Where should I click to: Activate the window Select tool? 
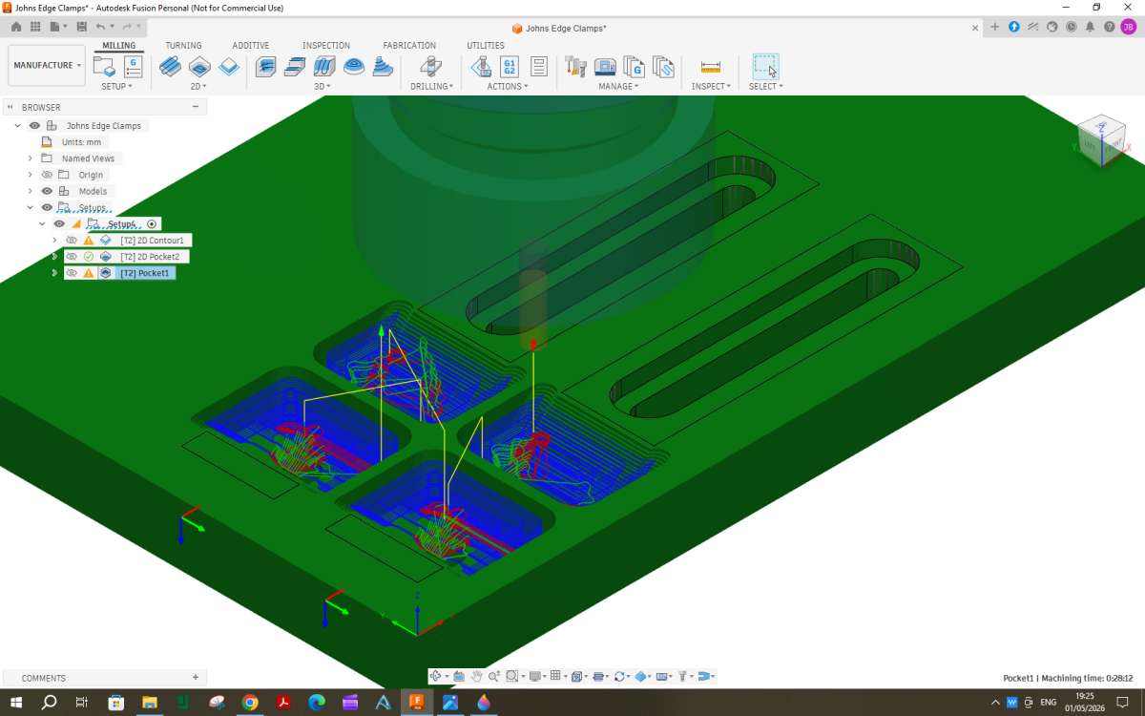click(765, 66)
